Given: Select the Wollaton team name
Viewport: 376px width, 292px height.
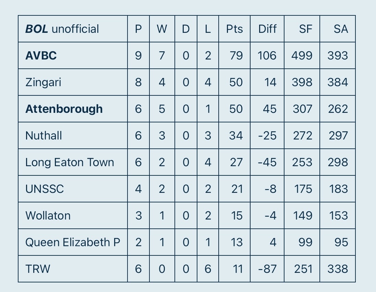Looking at the screenshot, I should pyautogui.click(x=48, y=216).
